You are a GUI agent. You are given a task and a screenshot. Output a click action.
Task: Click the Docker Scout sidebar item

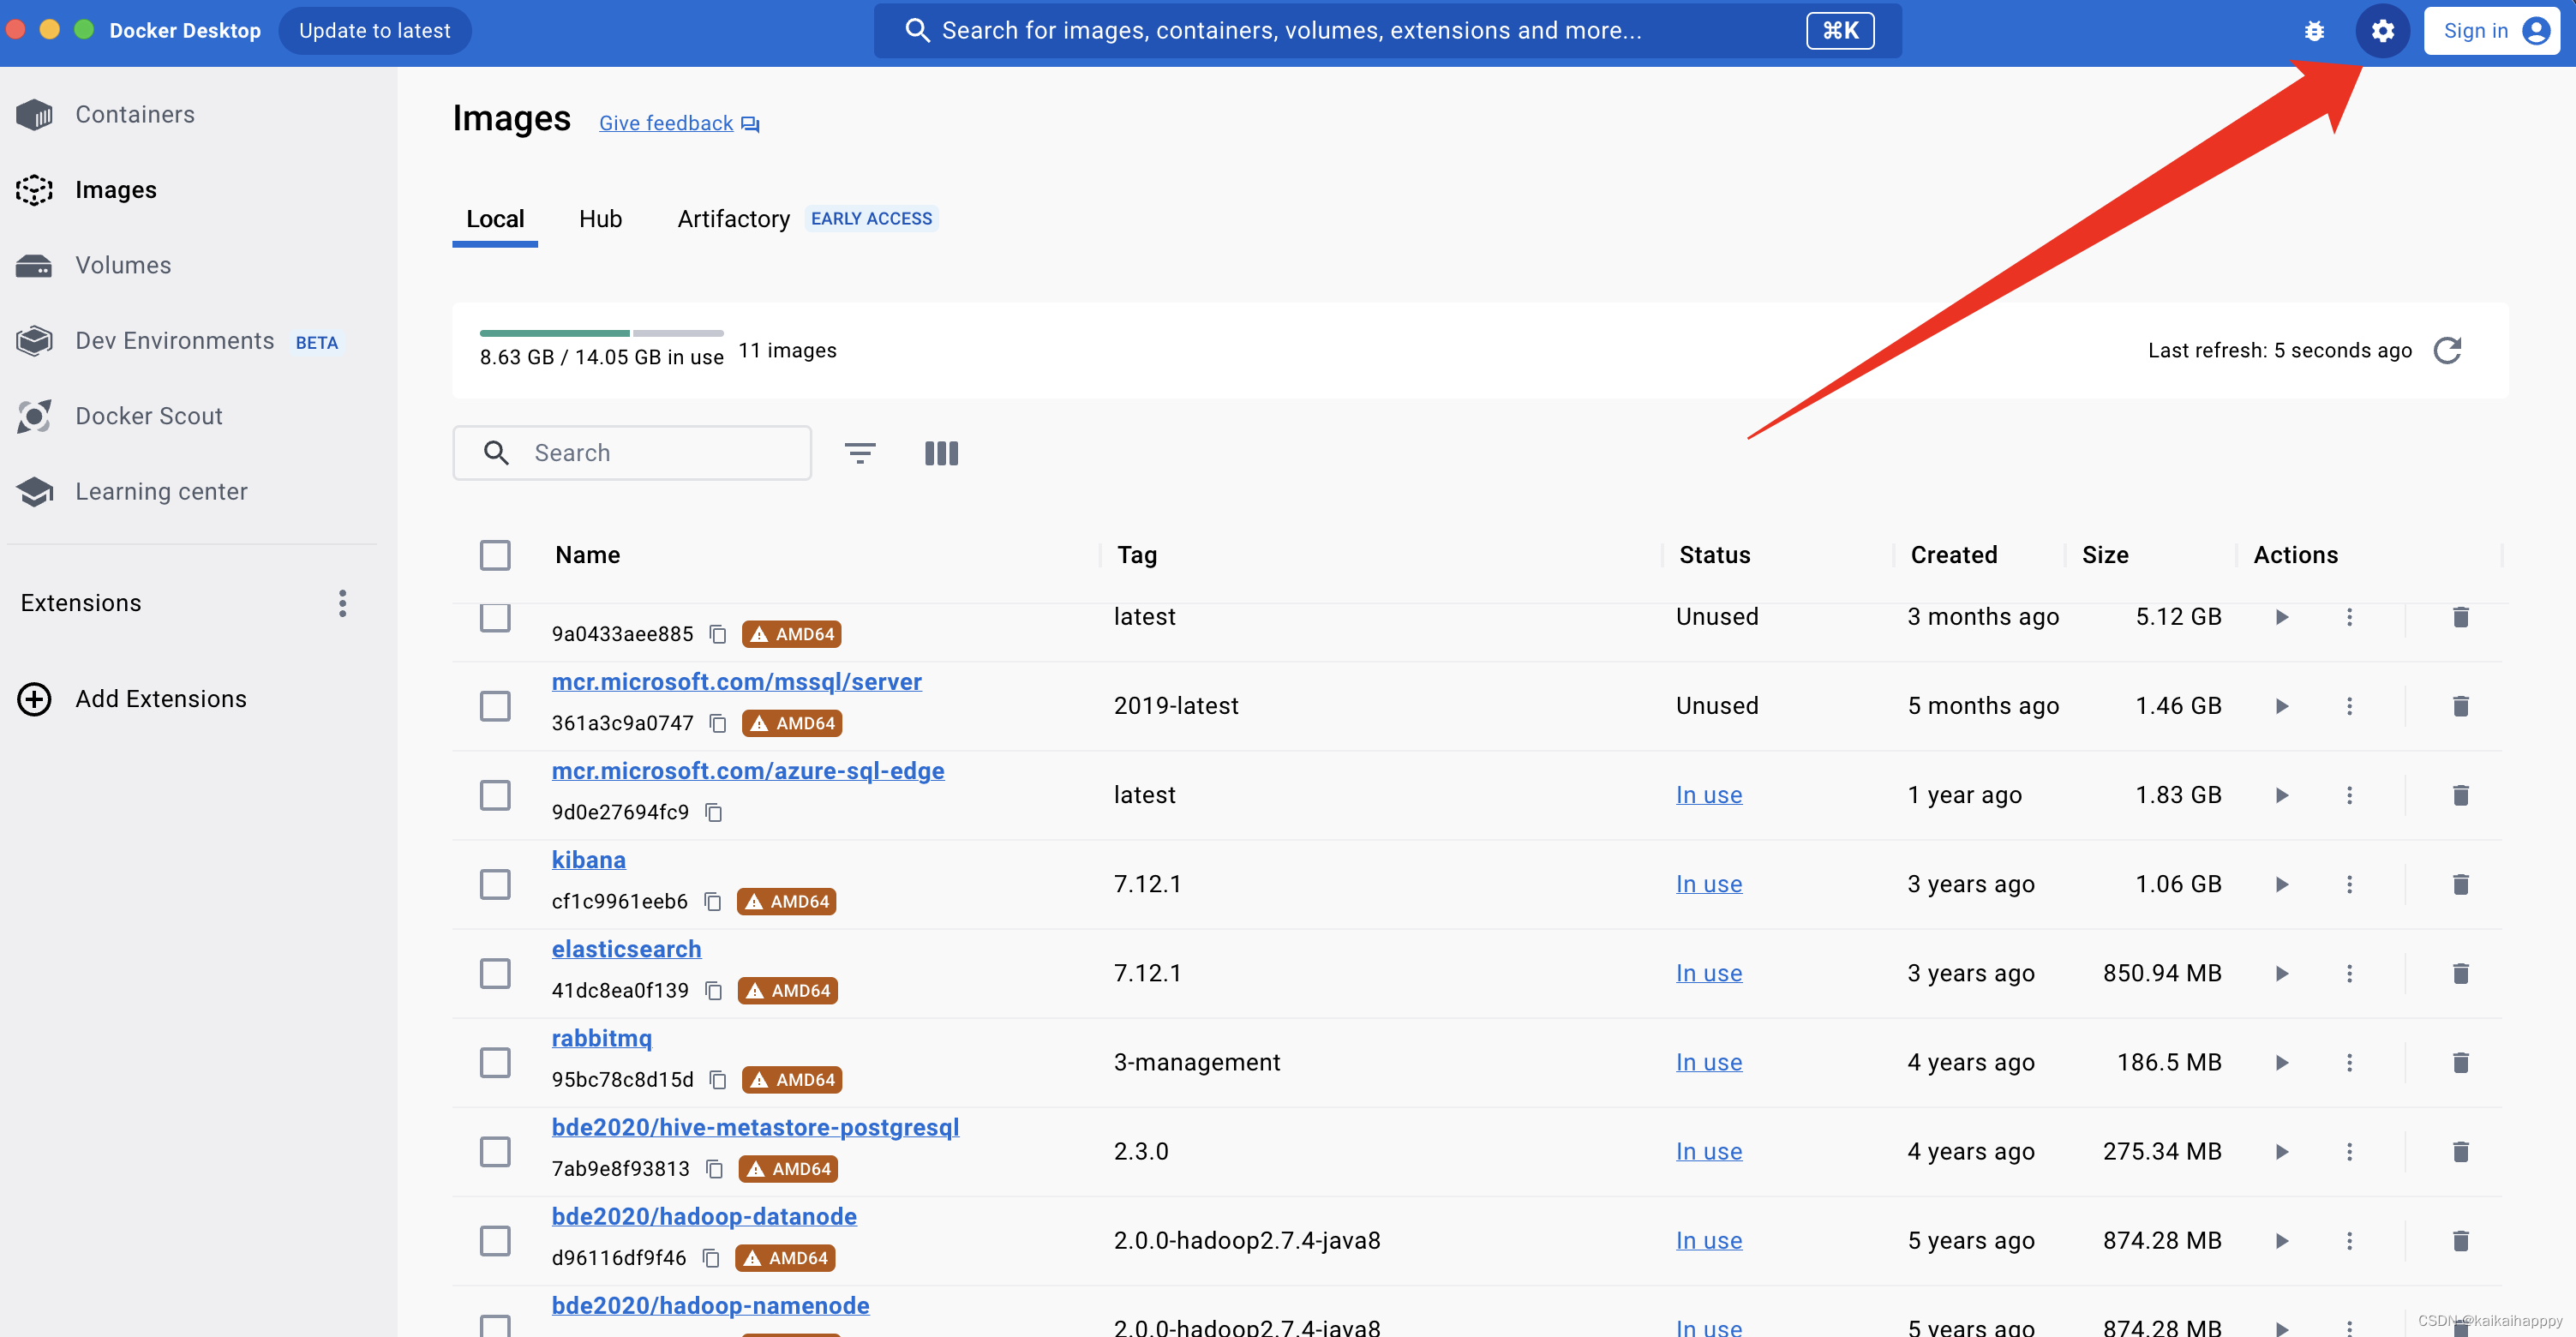pyautogui.click(x=148, y=416)
